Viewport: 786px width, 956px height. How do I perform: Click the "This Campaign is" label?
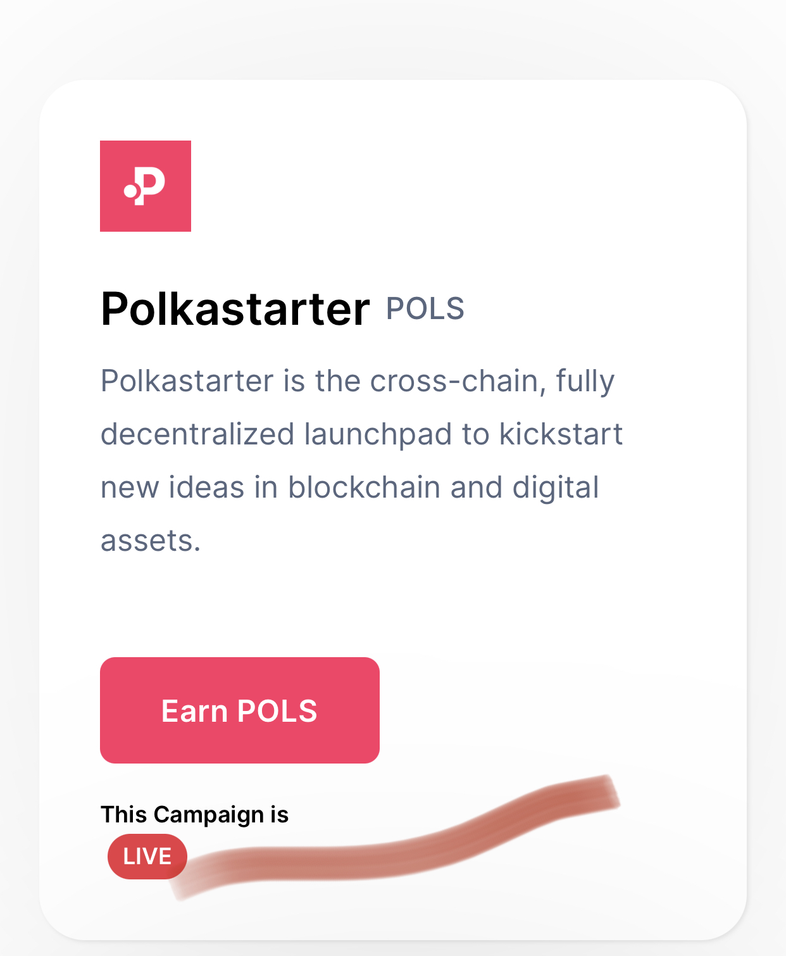pos(194,814)
